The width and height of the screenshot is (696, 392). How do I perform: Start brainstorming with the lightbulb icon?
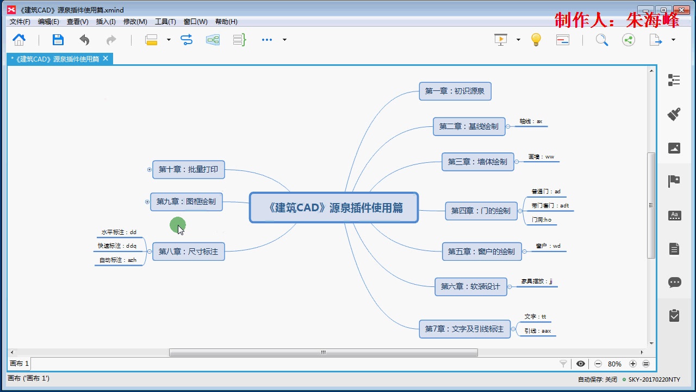(536, 40)
